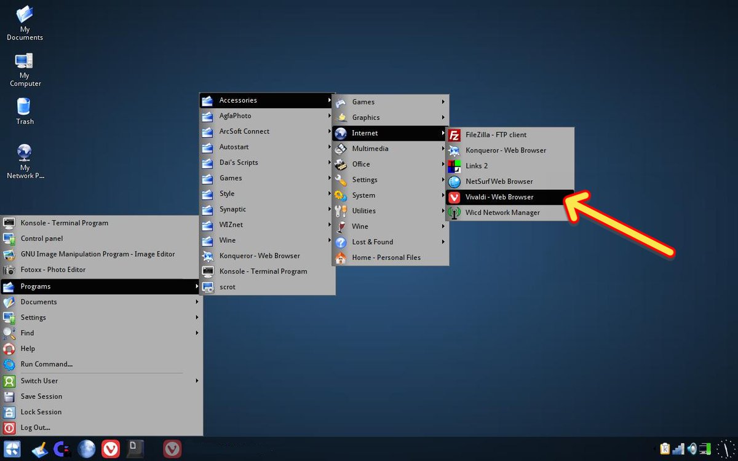The height and width of the screenshot is (461, 738).
Task: Click the NetSurf Web Browser globe icon
Action: (x=454, y=181)
